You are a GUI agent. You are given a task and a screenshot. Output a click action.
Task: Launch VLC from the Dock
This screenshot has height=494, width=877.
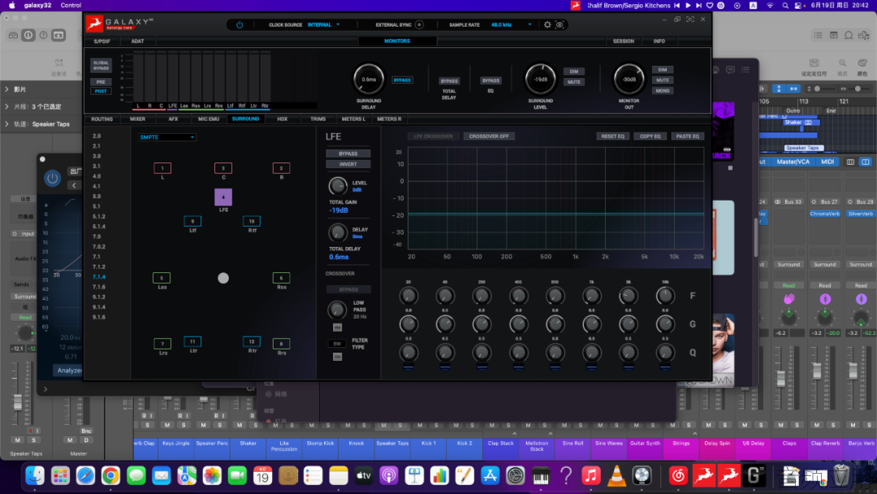tap(616, 475)
